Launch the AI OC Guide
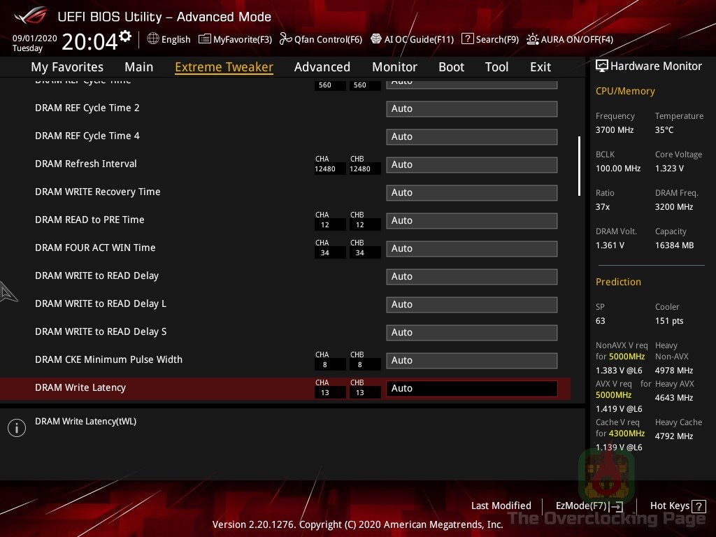 413,39
